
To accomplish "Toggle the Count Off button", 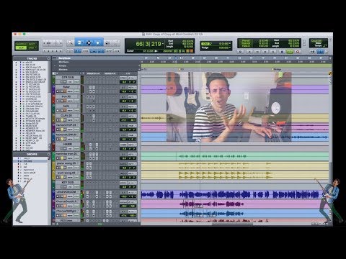I will click(x=316, y=41).
